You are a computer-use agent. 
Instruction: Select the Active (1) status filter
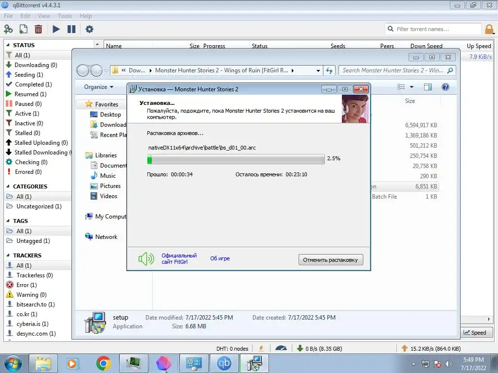click(27, 114)
